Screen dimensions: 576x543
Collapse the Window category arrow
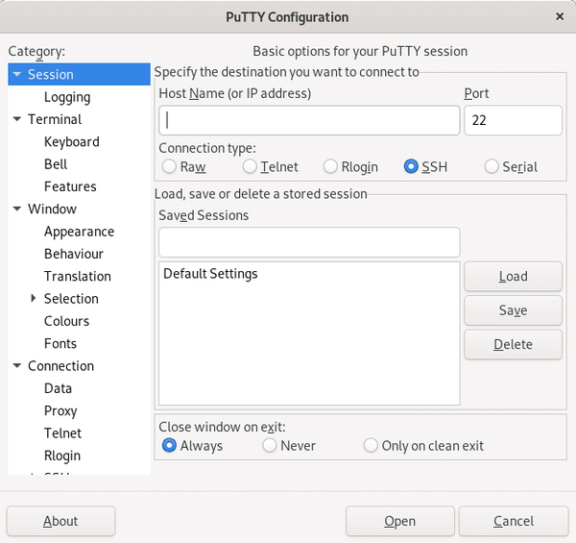pyautogui.click(x=17, y=209)
